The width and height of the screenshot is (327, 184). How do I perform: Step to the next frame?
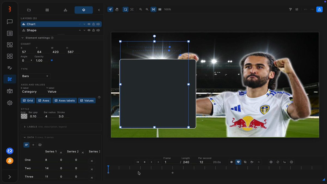158,162
